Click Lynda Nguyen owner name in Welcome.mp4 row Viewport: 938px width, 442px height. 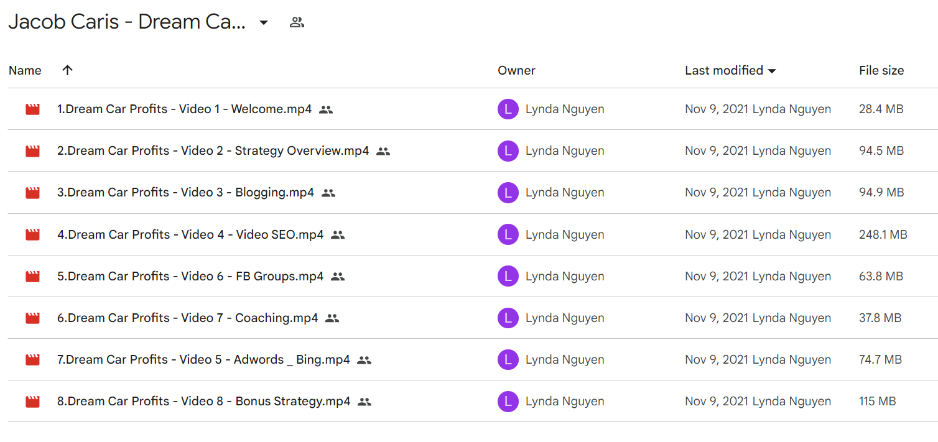coord(565,109)
